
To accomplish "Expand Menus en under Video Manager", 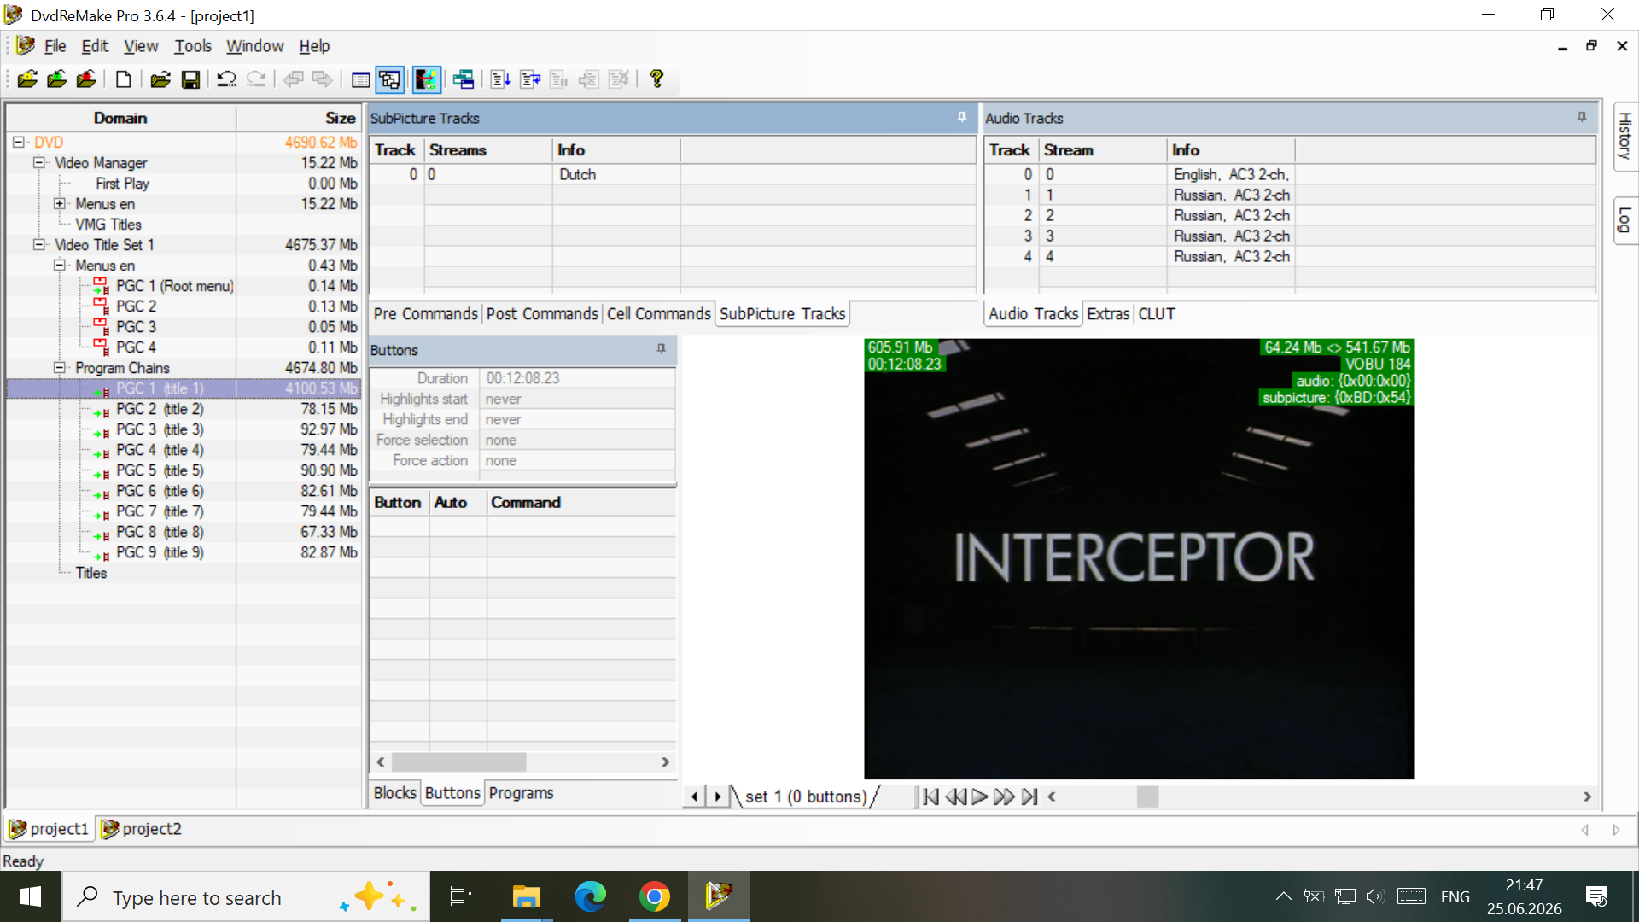I will tap(59, 204).
